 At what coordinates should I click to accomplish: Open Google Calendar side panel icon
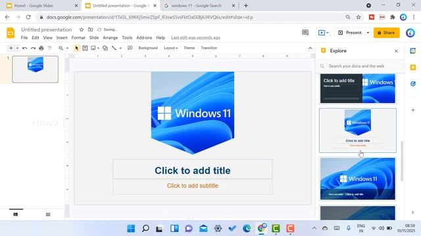coord(413,51)
